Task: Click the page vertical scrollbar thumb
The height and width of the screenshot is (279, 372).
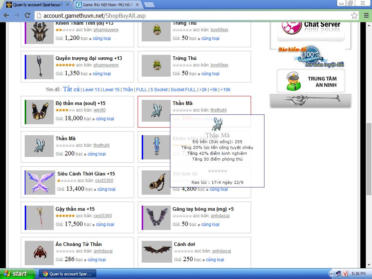Action: [x=369, y=159]
